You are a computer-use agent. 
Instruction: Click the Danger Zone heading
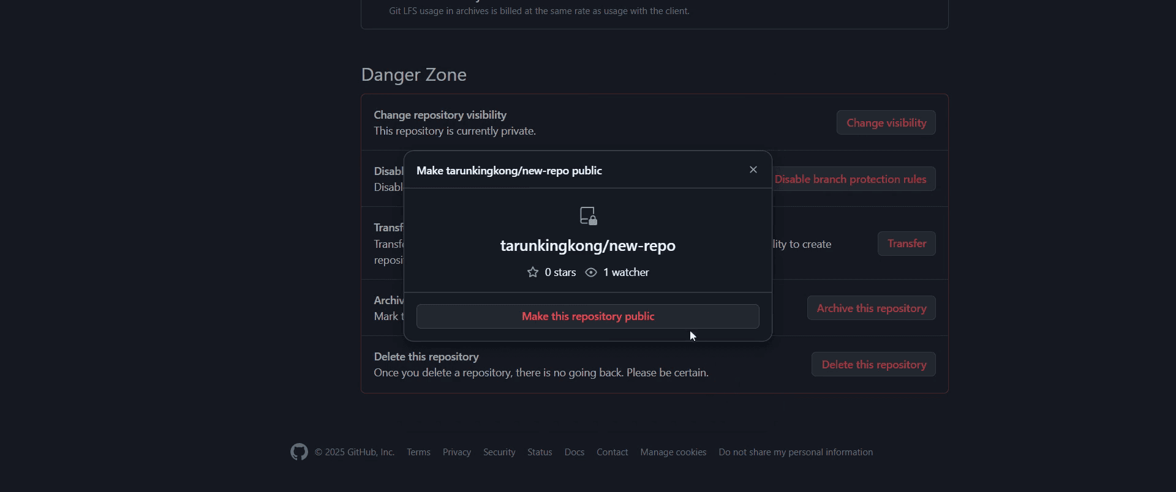point(414,75)
